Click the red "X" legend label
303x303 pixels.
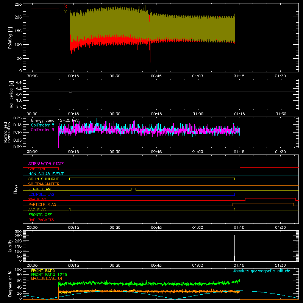pyautogui.click(x=66, y=7)
